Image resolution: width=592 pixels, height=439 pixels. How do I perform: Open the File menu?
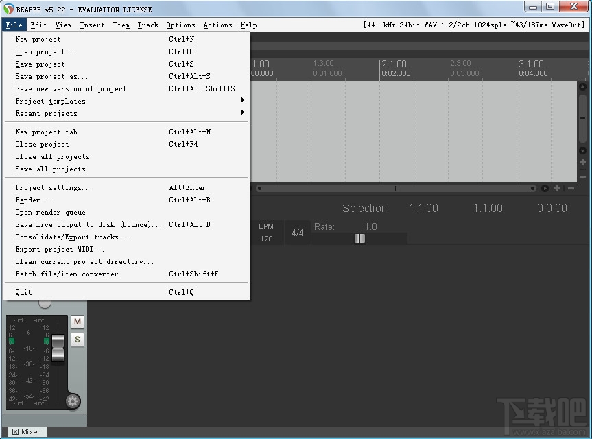pyautogui.click(x=14, y=25)
